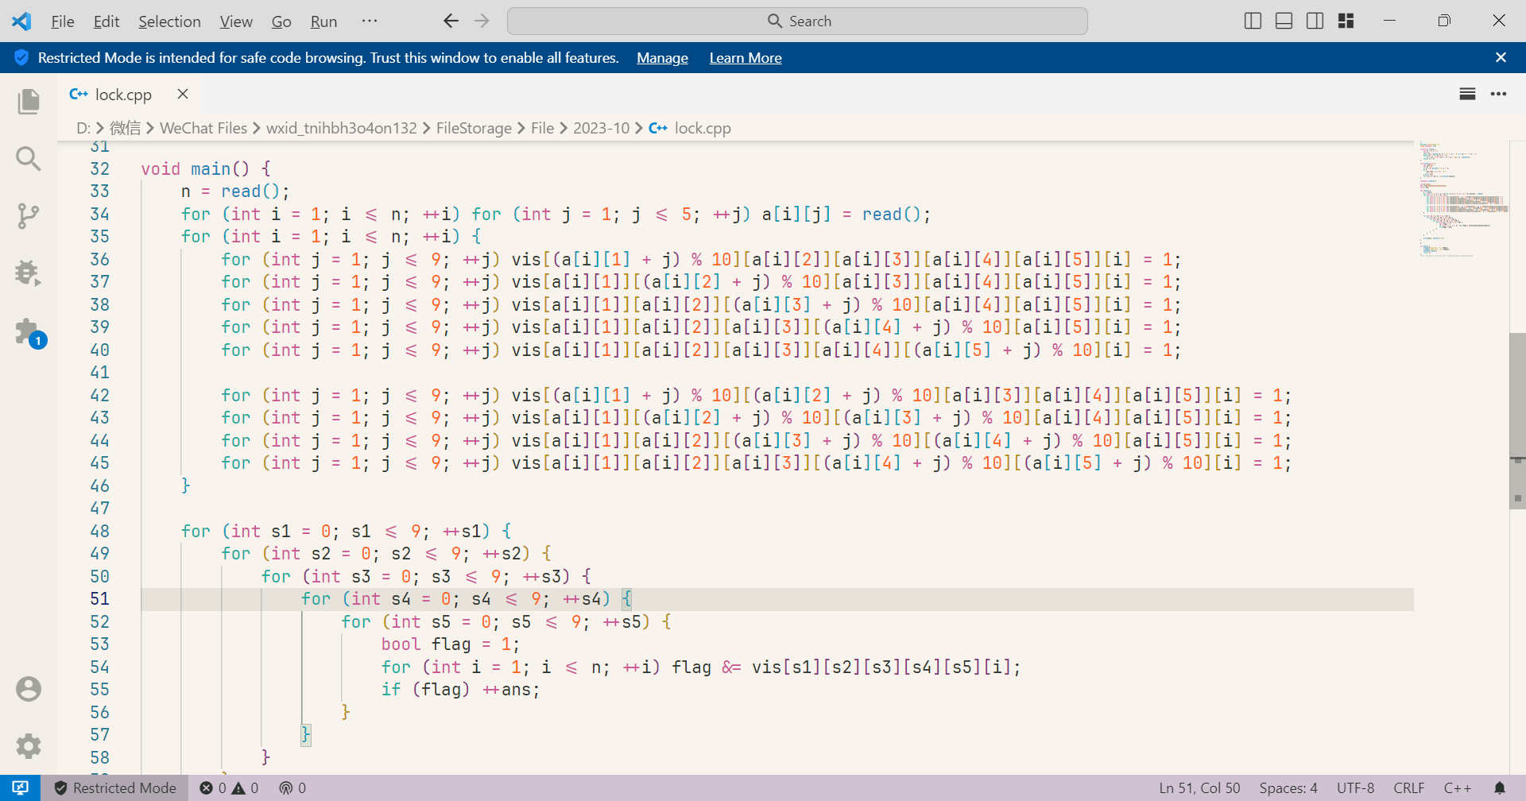
Task: Expand the lock.cpp breadcrumb segment
Action: [x=690, y=128]
